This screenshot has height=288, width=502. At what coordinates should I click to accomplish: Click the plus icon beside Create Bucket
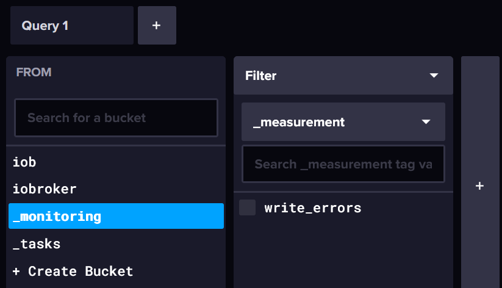point(16,272)
